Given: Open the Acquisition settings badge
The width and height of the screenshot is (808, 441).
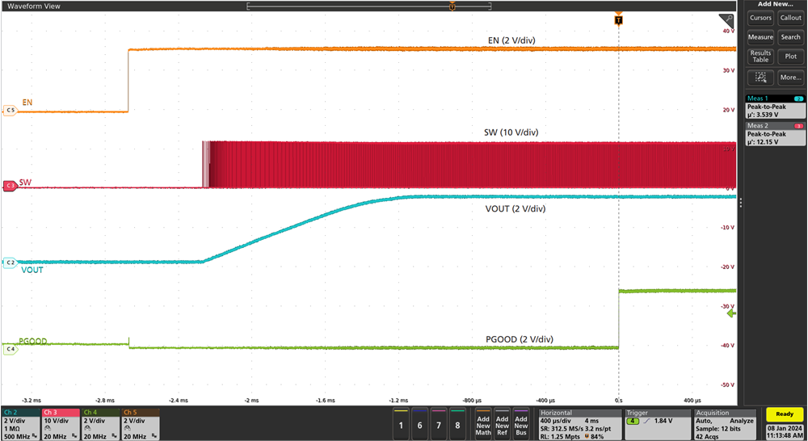Looking at the screenshot, I should tap(723, 424).
